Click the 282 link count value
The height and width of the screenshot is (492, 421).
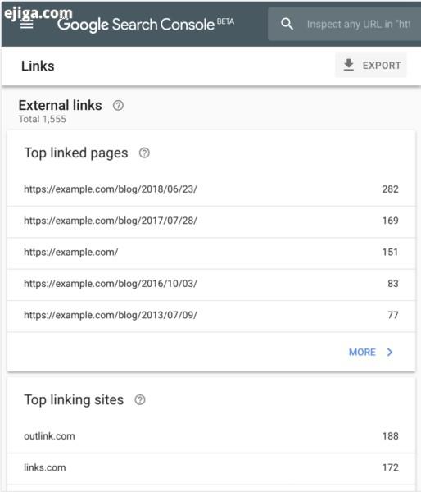[390, 189]
